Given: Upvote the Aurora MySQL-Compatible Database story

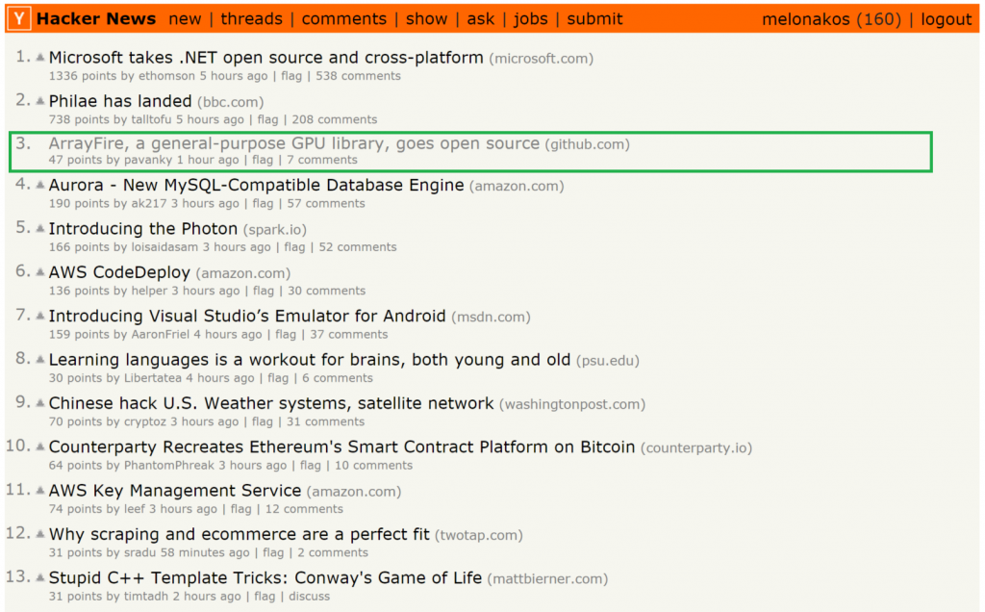Looking at the screenshot, I should [x=40, y=185].
